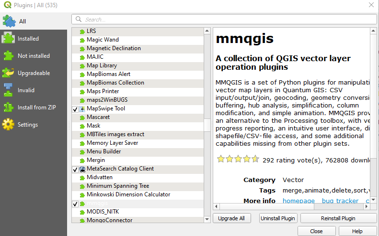The height and width of the screenshot is (236, 379).
Task: Click the Mergin plugin icon
Action: coord(82,161)
